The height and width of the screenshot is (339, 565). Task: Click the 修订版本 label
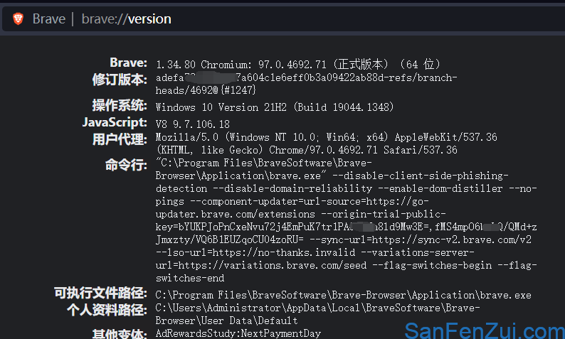(120, 79)
